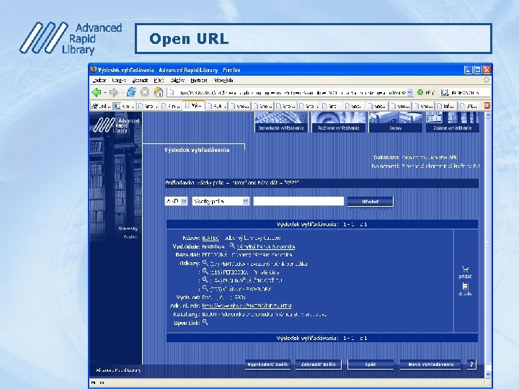
Task: Click the Advanced Rapid Library sidebar logo
Action: click(x=116, y=125)
